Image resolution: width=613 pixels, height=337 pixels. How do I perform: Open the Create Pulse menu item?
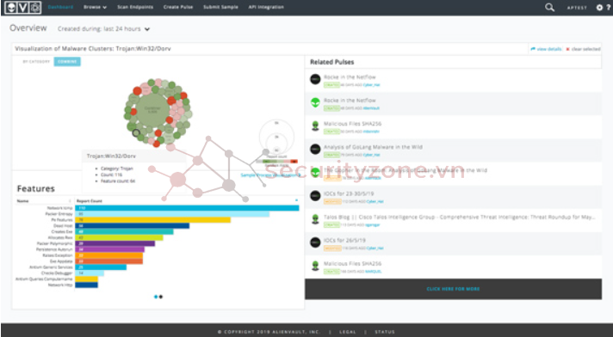178,7
